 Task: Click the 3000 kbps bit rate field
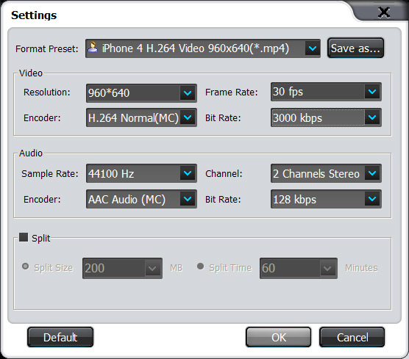click(x=318, y=117)
